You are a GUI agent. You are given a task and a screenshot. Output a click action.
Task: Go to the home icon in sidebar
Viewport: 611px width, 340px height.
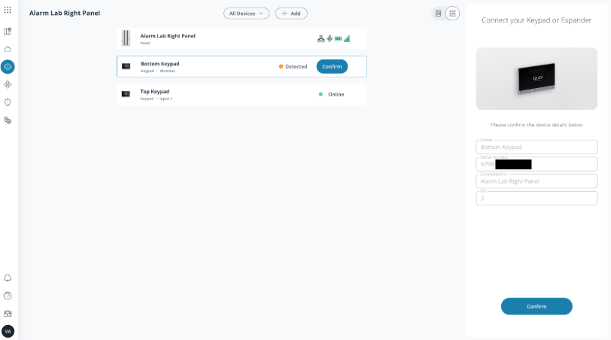(x=8, y=49)
